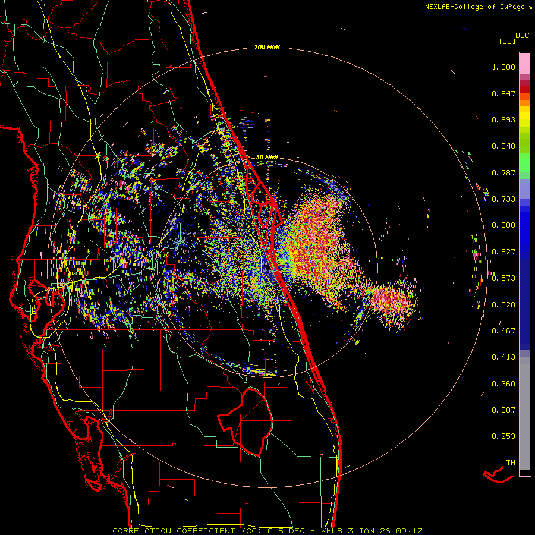535x535 pixels.
Task: Click the 0.947 color scale label
Action: [x=503, y=93]
